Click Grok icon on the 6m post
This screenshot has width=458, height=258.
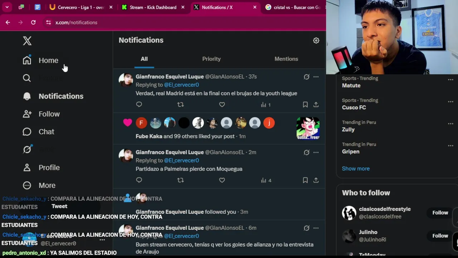coord(307,228)
